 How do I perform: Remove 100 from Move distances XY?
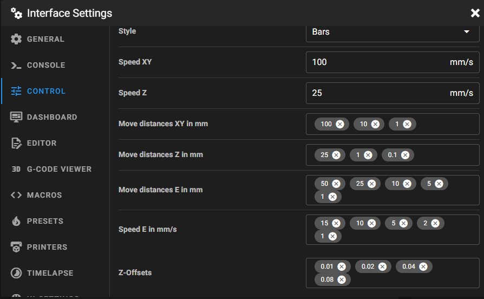click(340, 124)
